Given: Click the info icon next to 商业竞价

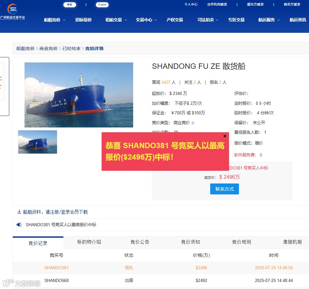Looking at the screenshot, I should pyautogui.click(x=193, y=123).
